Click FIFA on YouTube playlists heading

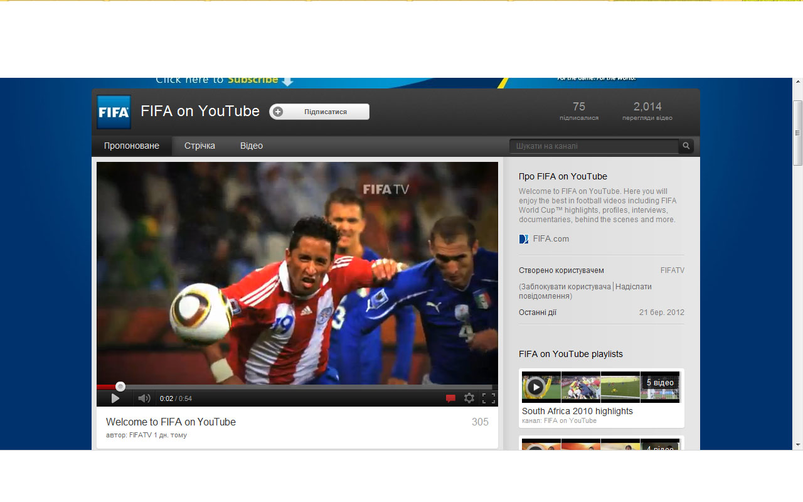click(x=571, y=354)
